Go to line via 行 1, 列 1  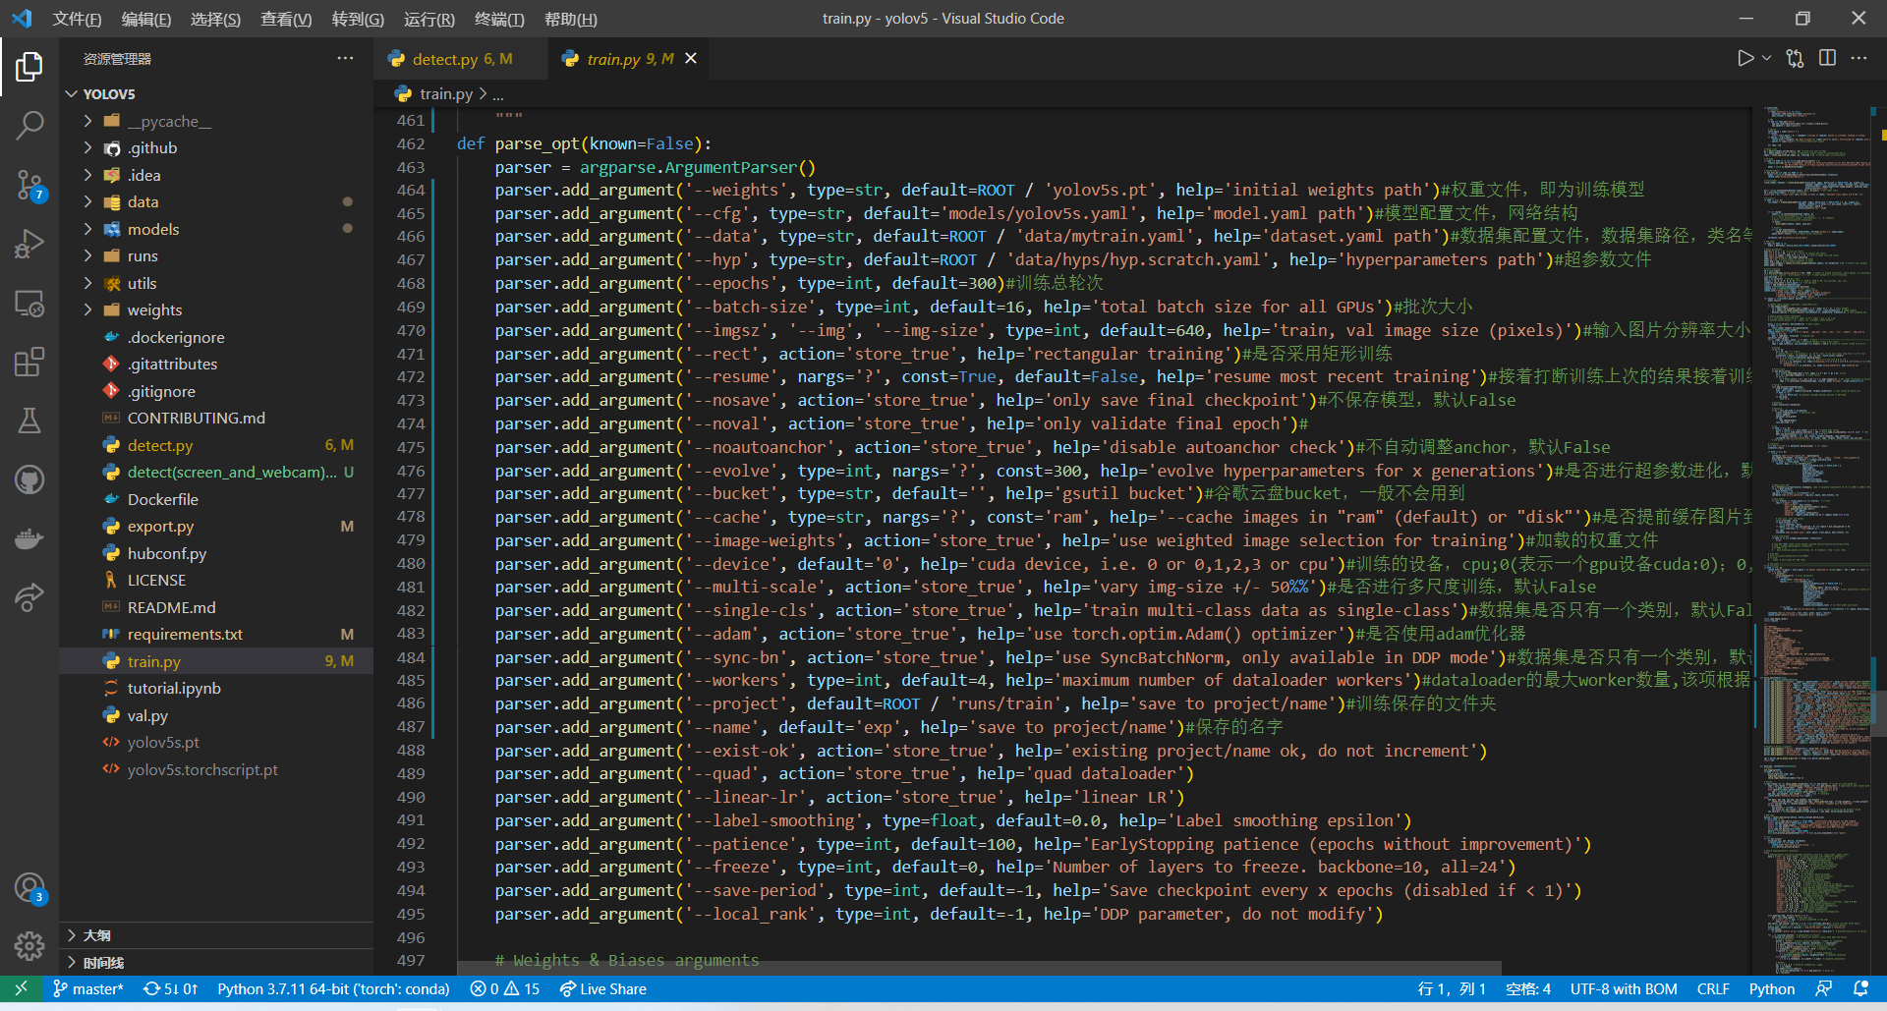[1452, 988]
